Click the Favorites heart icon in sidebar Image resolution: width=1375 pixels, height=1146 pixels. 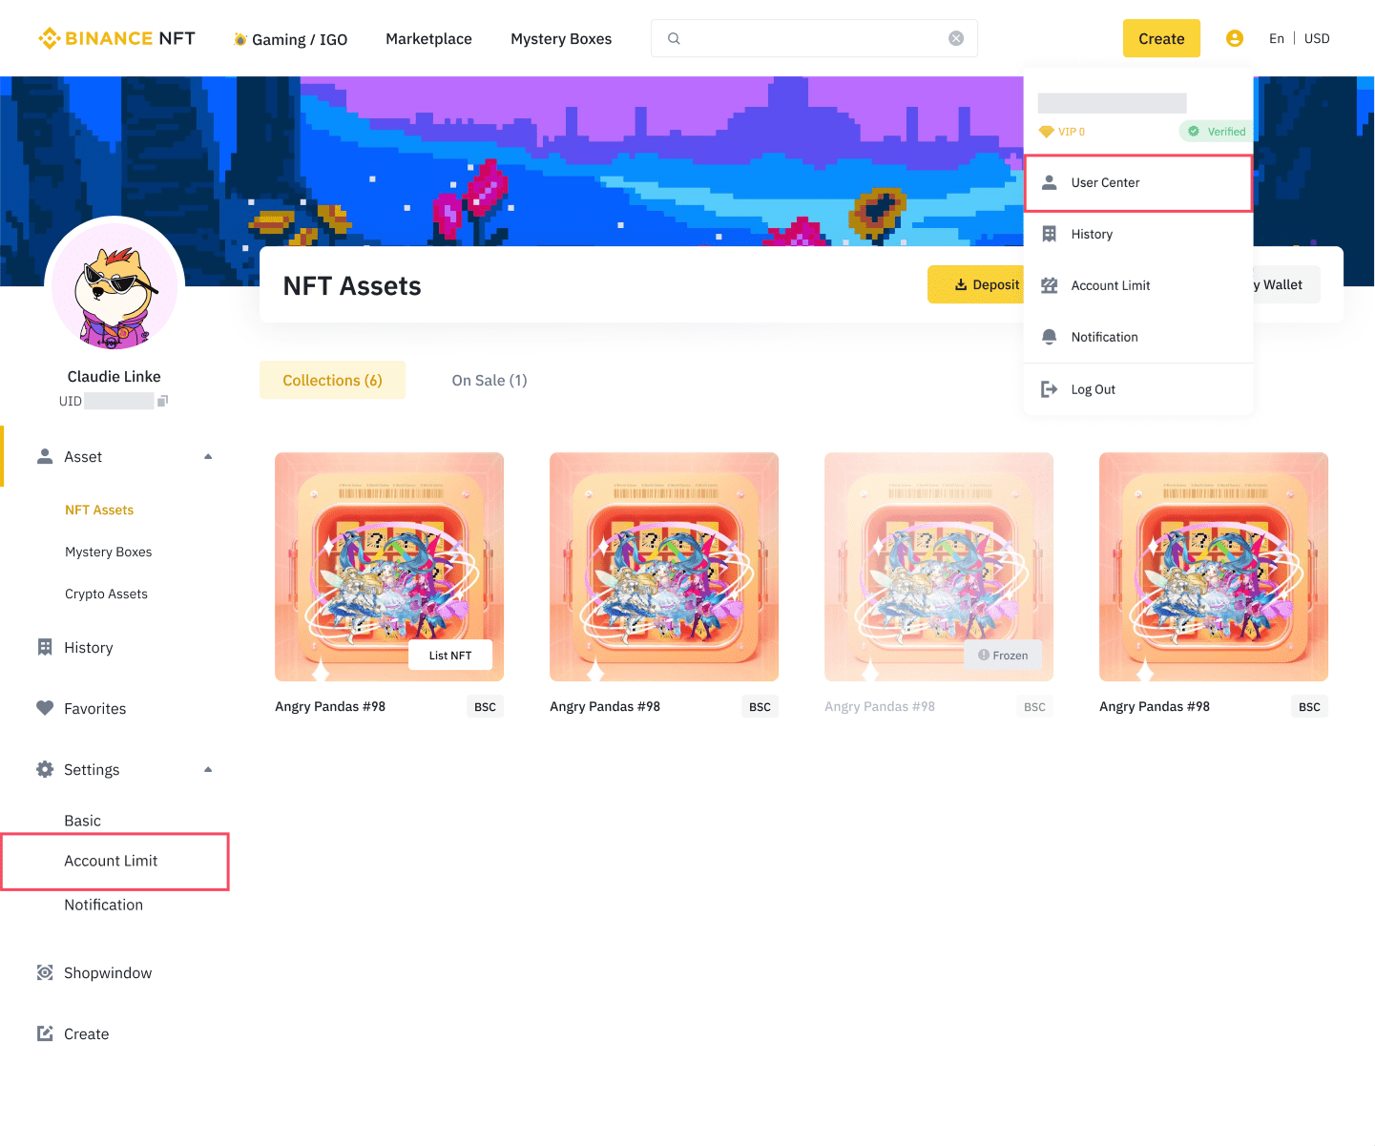pos(45,708)
